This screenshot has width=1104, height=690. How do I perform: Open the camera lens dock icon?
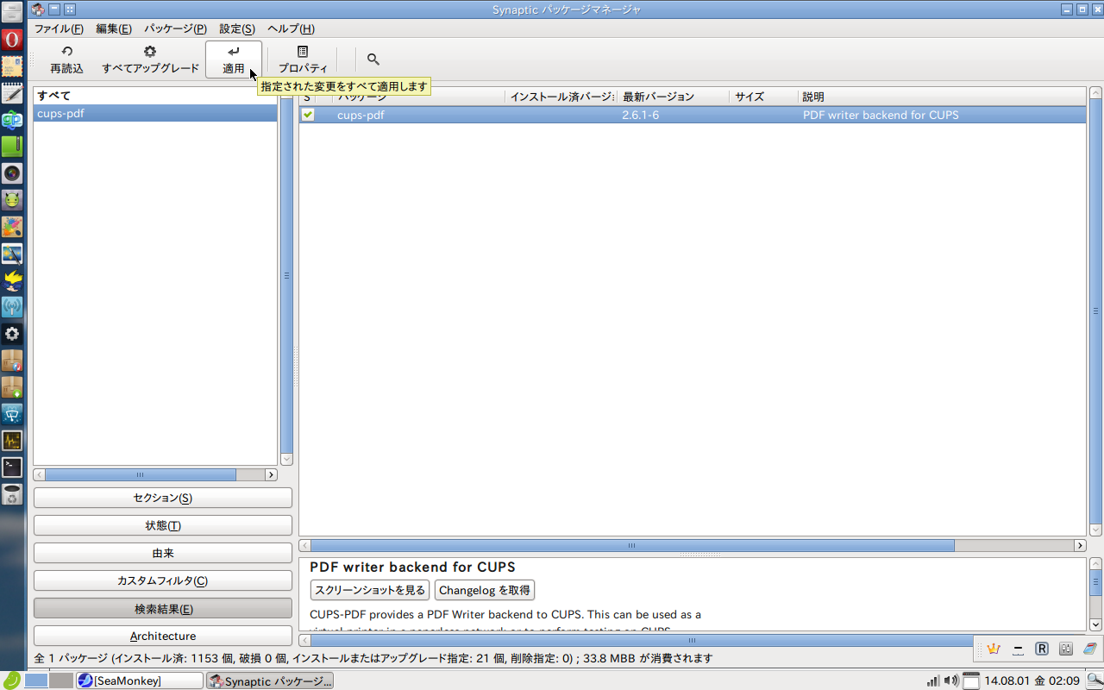click(x=11, y=173)
